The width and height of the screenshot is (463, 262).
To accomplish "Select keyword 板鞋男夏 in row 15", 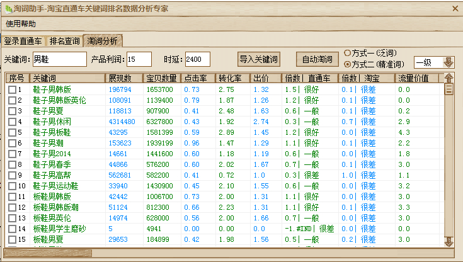I will pos(48,239).
